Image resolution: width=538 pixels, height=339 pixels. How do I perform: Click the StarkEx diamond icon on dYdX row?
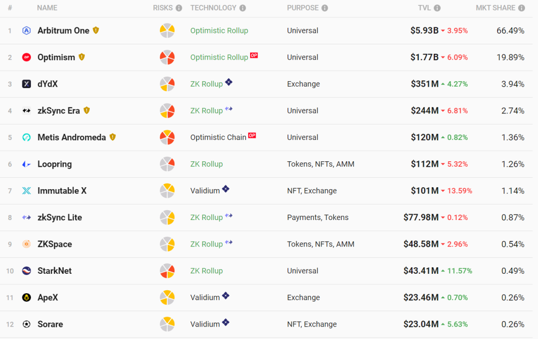click(229, 82)
